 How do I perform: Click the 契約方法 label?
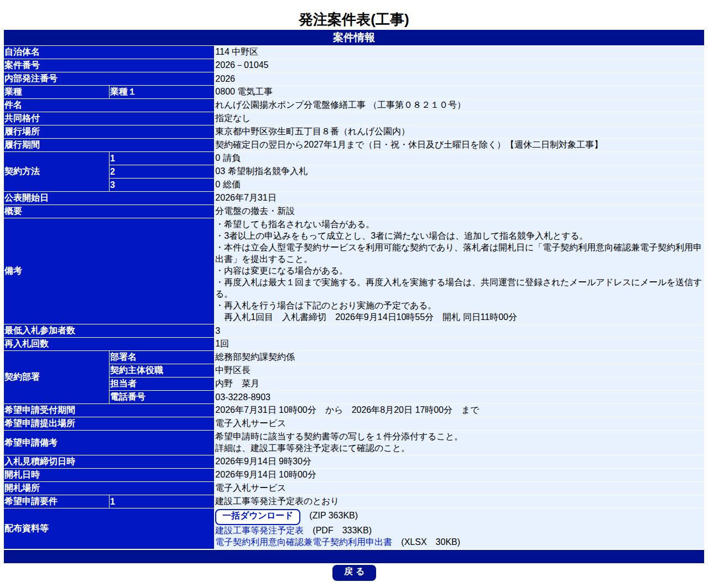(x=22, y=171)
